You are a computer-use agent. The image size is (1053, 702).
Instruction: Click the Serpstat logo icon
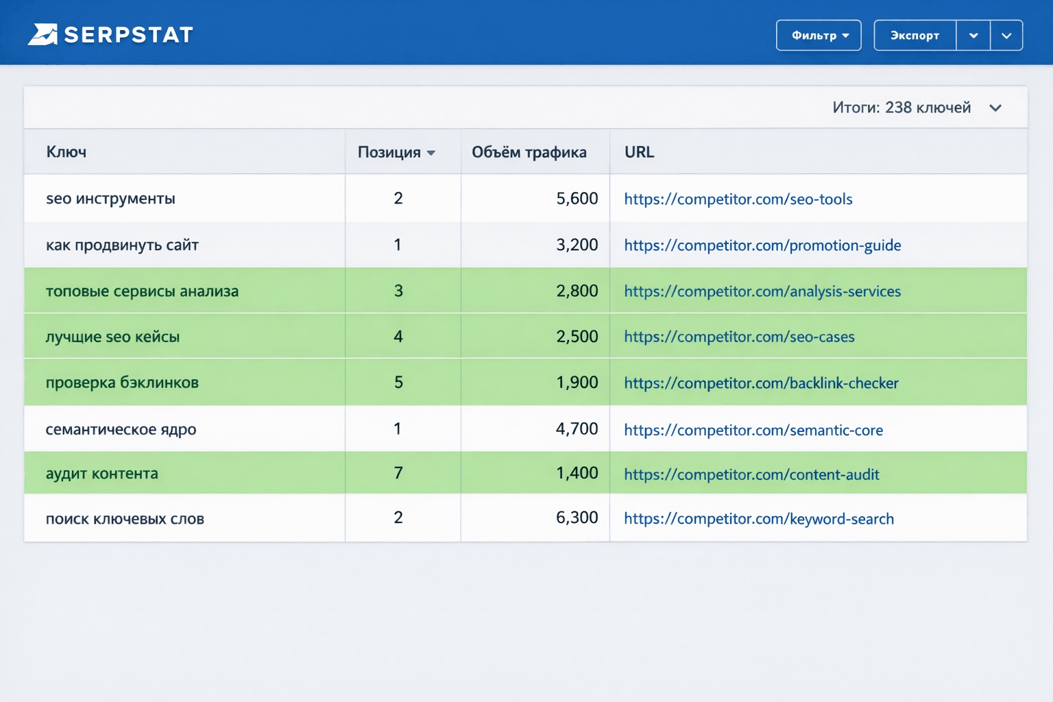[43, 34]
